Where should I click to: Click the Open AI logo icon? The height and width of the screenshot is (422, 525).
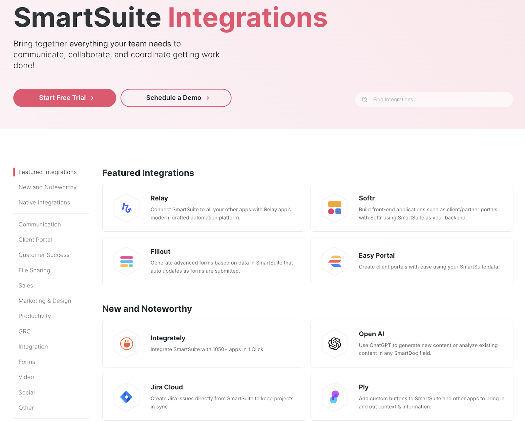[335, 344]
